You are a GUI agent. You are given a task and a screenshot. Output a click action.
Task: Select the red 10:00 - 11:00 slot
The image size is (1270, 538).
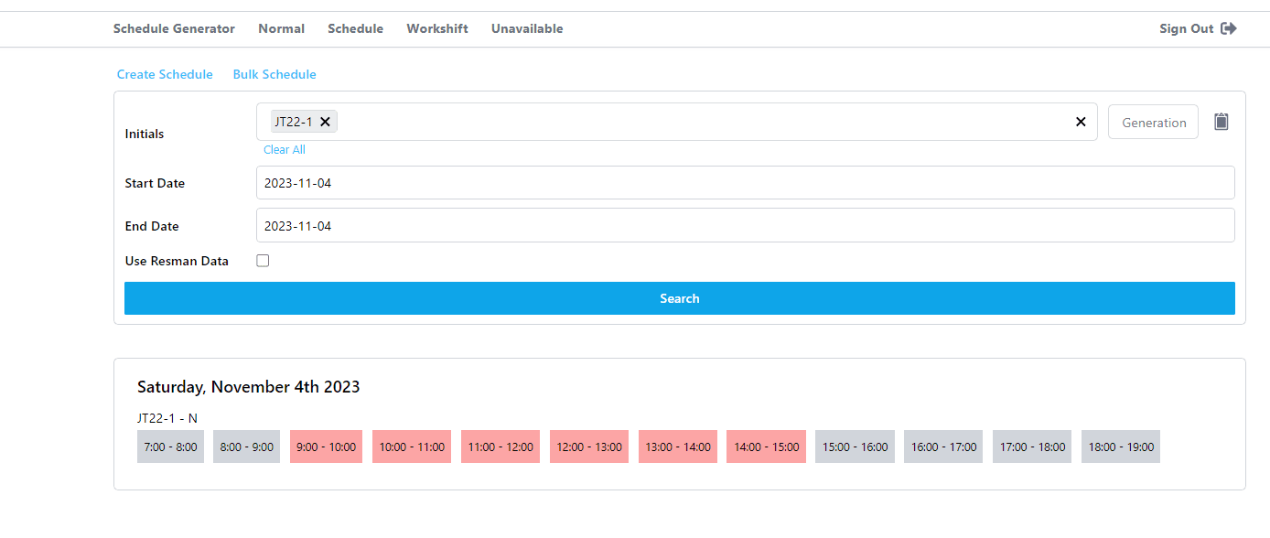click(x=412, y=447)
